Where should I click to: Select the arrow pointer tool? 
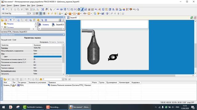coord(51,9)
